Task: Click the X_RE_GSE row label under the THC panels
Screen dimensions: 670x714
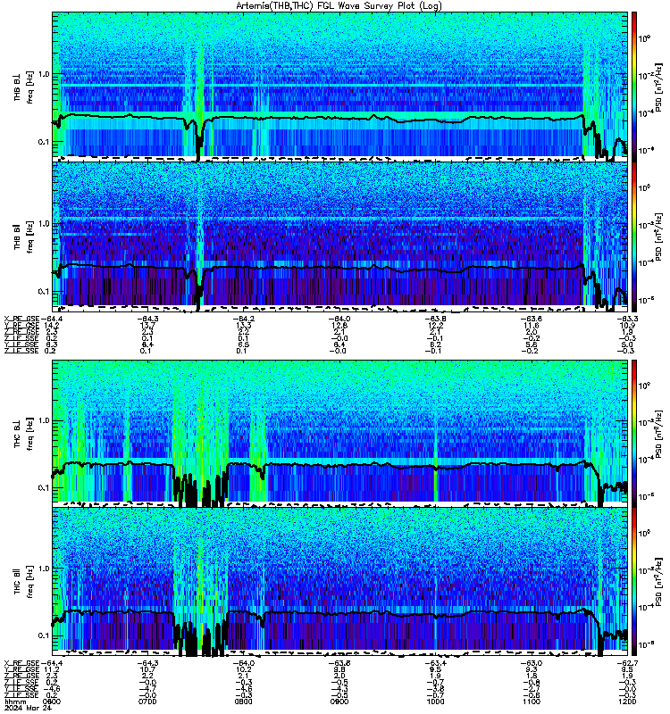Action: pos(21,663)
